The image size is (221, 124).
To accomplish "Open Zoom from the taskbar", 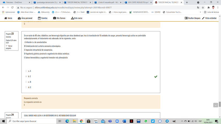I will (117, 121).
